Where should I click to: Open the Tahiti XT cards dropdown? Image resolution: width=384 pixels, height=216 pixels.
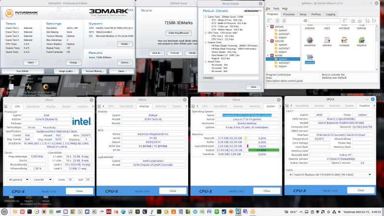(x=330, y=175)
